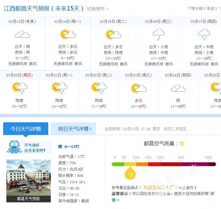Click the partly cloudy icon for 03月23日
This screenshot has height=209, width=221.
139,88
